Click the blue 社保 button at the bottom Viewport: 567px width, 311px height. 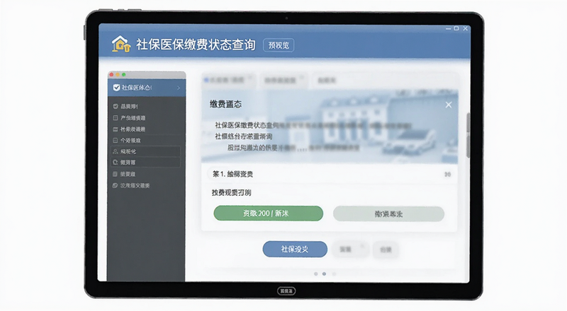[295, 249]
